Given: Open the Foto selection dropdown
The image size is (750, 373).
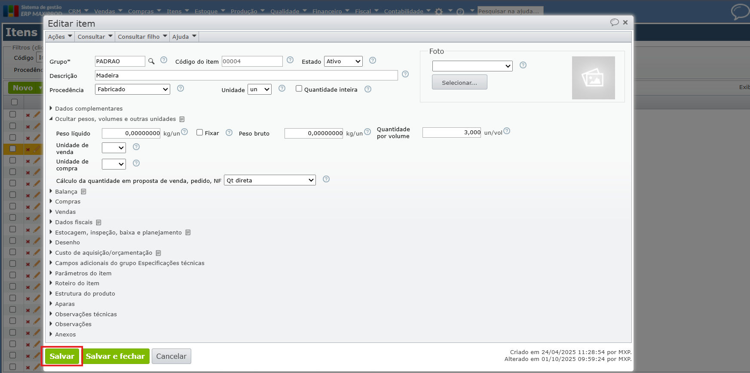Looking at the screenshot, I should click(x=472, y=66).
